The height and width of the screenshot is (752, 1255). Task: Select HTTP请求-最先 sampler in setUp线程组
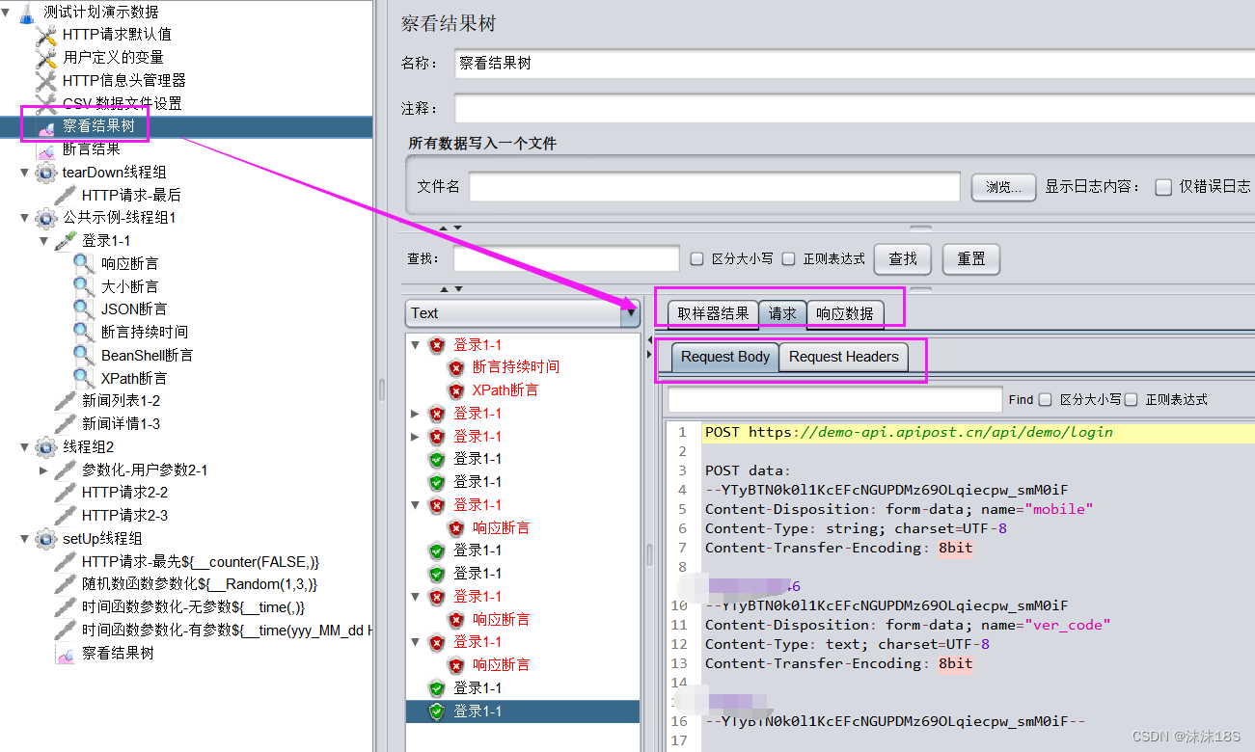point(201,561)
